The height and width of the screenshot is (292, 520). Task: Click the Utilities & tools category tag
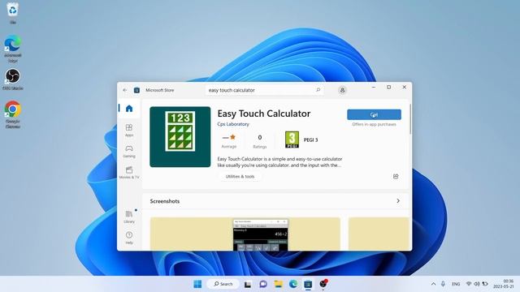[x=240, y=177]
